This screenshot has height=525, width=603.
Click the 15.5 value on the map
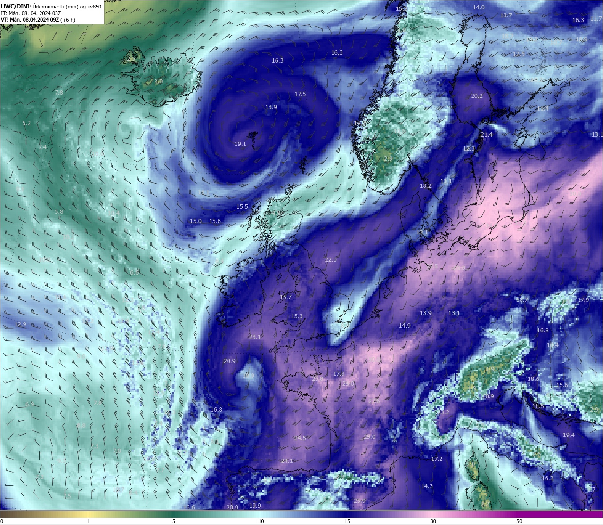242,207
